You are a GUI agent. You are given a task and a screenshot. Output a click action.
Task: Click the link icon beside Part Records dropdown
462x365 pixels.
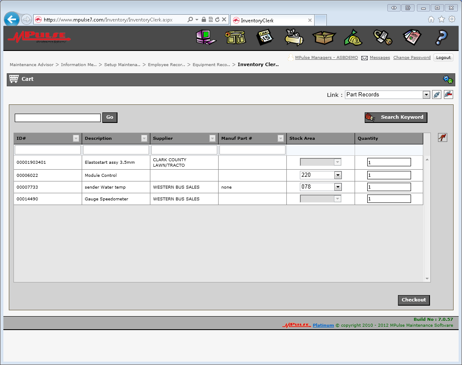tap(437, 94)
